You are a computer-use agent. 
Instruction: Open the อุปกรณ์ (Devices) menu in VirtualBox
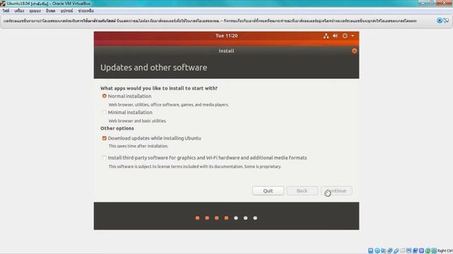tap(67, 11)
